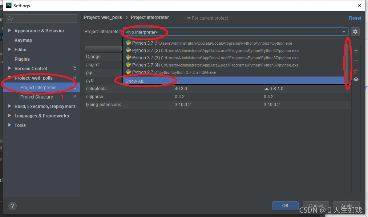Close the Settings dialog
This screenshot has width=368, height=217.
point(359,5)
